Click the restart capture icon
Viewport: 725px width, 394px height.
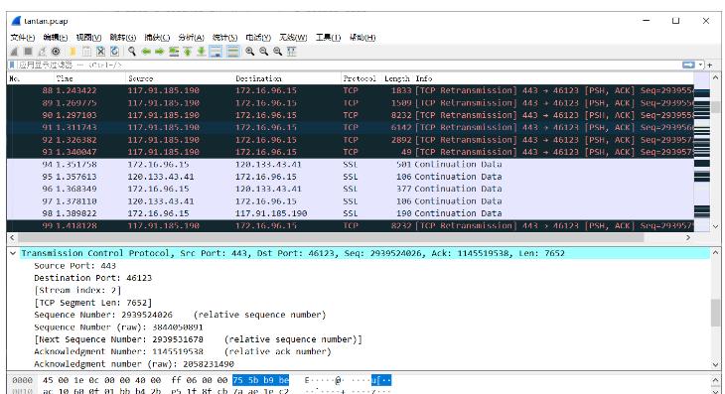(42, 52)
